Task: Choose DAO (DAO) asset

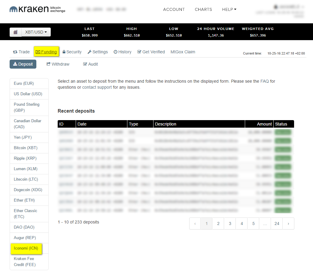Action: pyautogui.click(x=29, y=227)
